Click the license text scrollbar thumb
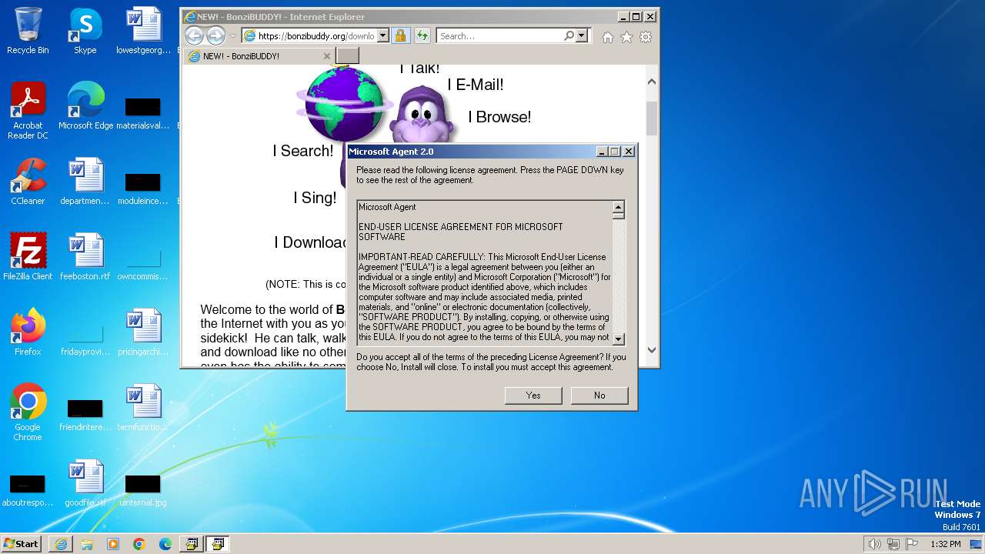The height and width of the screenshot is (554, 985). pos(618,216)
